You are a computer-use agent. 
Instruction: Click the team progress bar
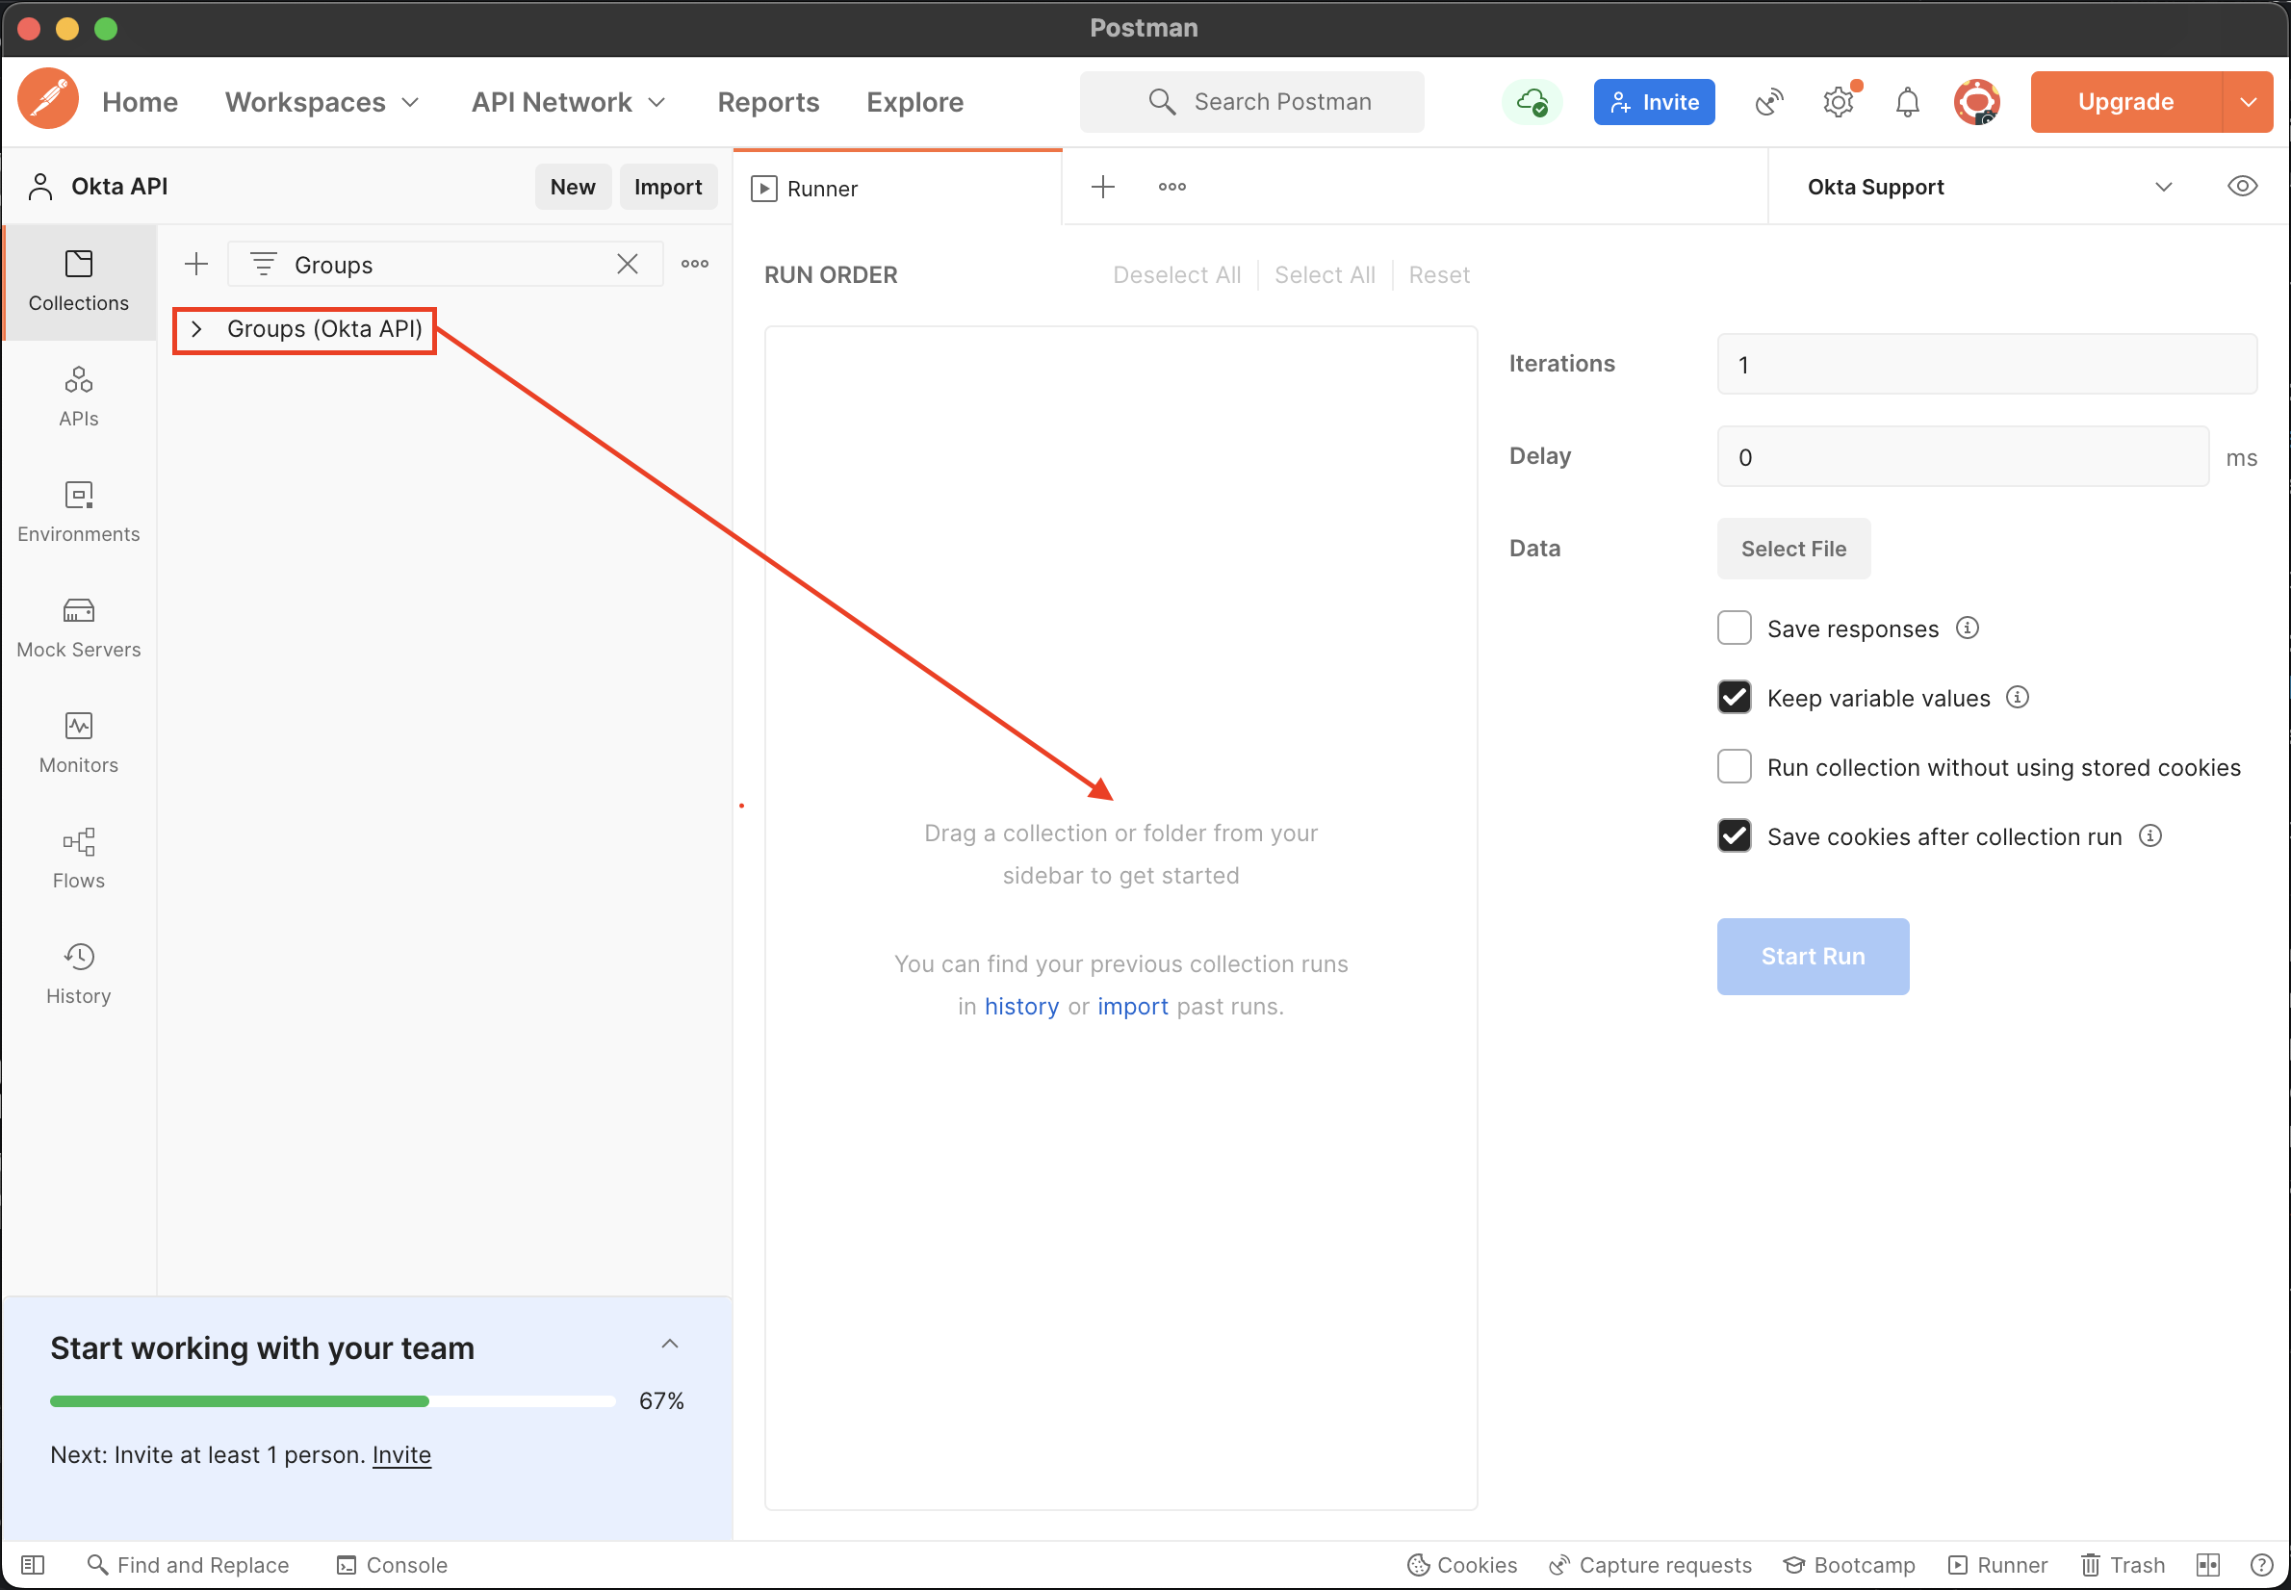coord(332,1400)
